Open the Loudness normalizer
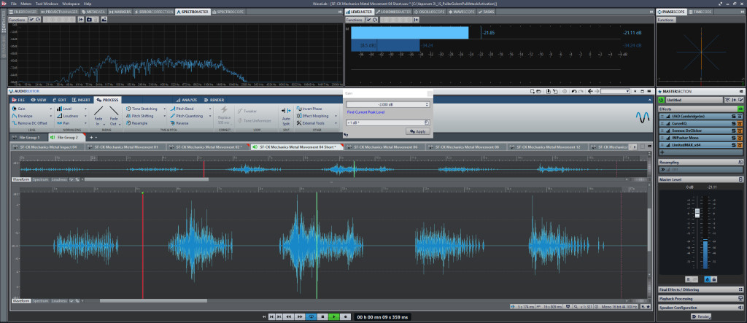The image size is (747, 323). (x=69, y=116)
